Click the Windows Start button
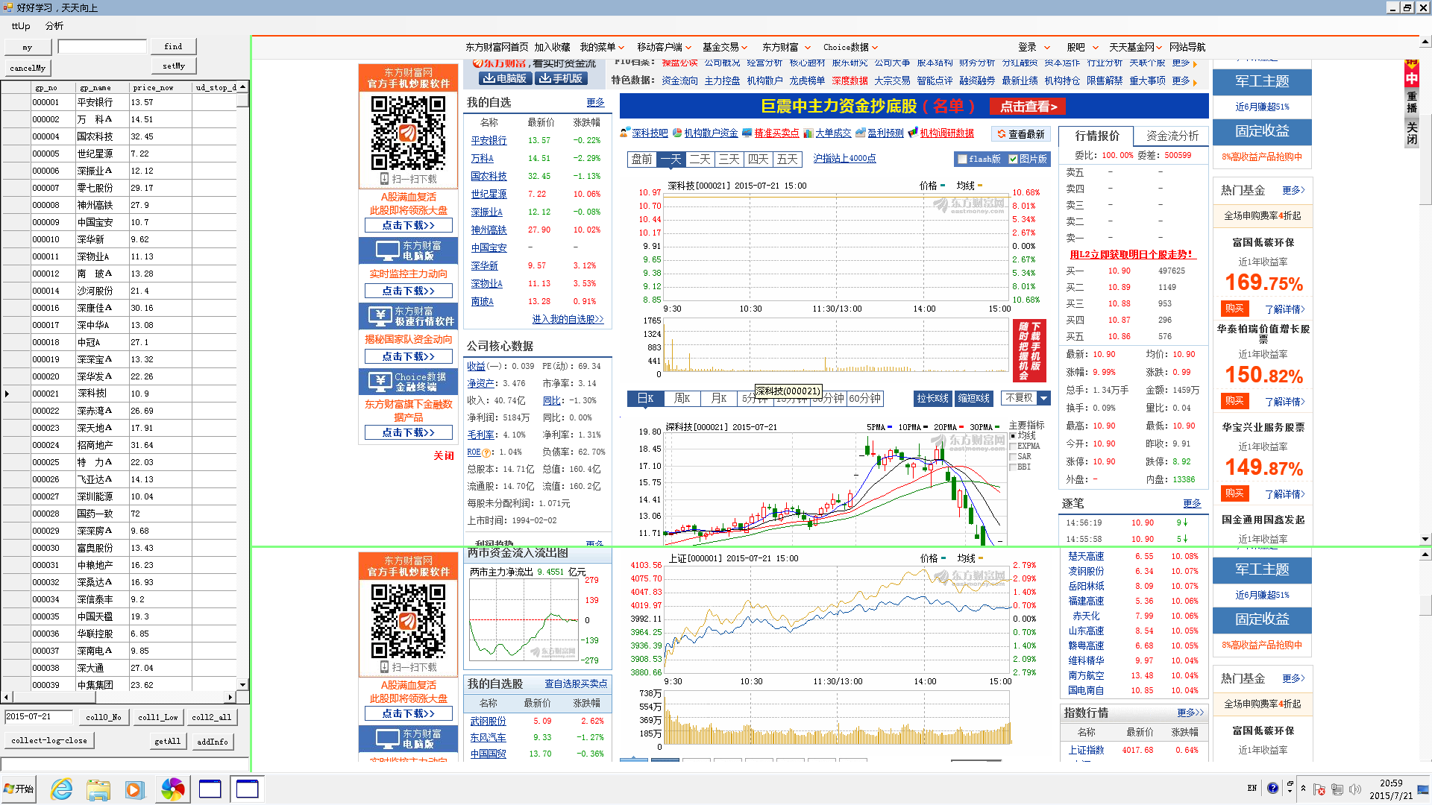The height and width of the screenshot is (805, 1432). coord(19,789)
